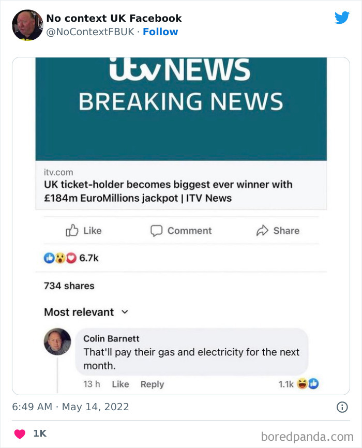Click the Twitter bird logo

342,17
